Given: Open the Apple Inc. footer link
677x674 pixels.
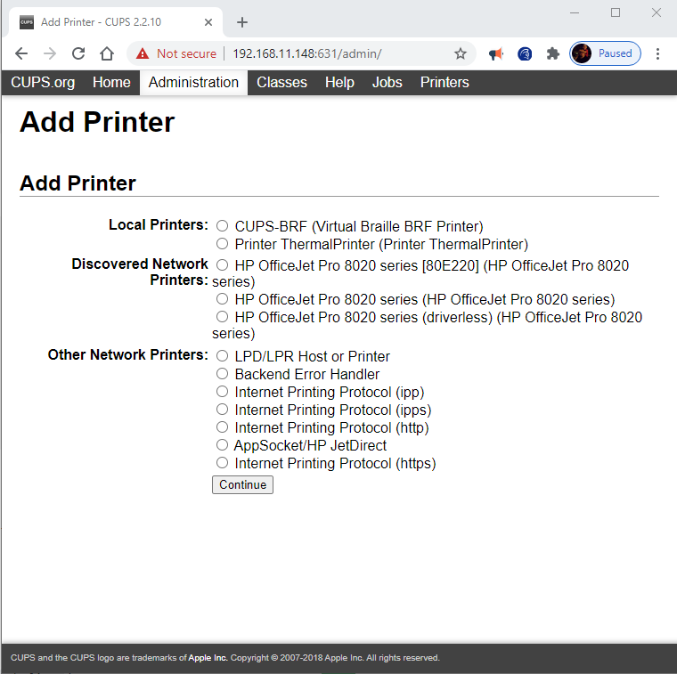Looking at the screenshot, I should point(208,658).
